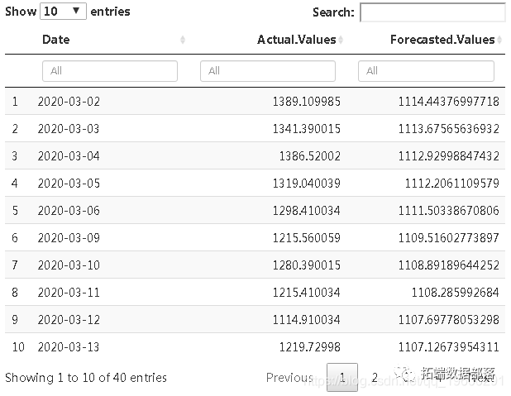This screenshot has height=396, width=511.
Task: Open the Show entries count dropdown
Action: click(x=63, y=12)
